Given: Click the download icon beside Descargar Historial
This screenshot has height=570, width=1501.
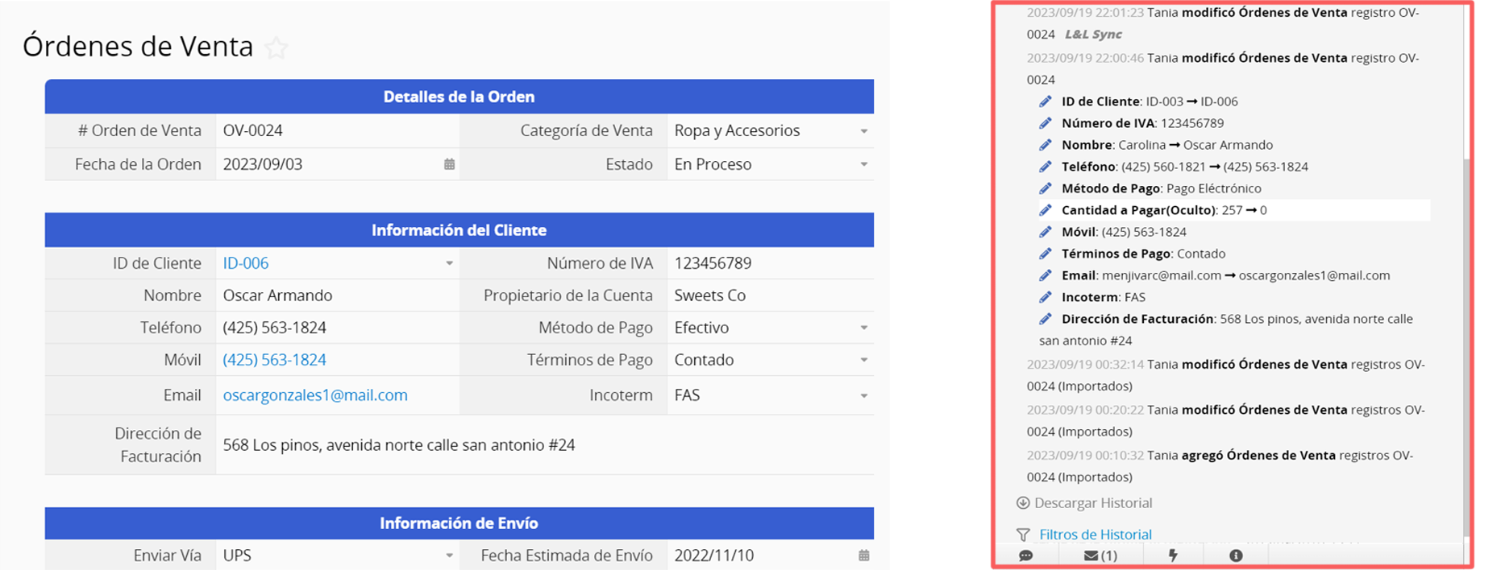Looking at the screenshot, I should [1023, 503].
